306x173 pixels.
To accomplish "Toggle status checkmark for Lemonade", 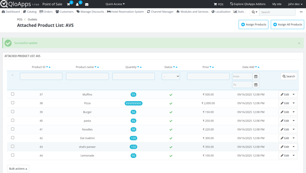I will point(171,156).
